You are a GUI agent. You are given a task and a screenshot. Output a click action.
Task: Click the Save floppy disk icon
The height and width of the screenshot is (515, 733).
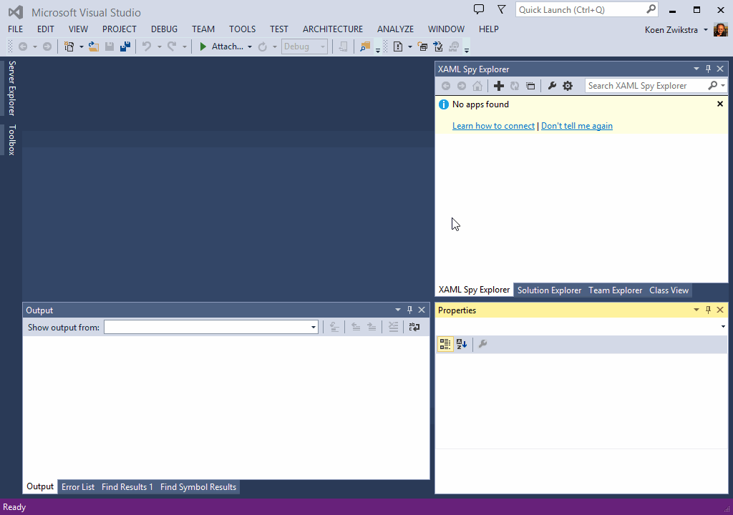(110, 46)
